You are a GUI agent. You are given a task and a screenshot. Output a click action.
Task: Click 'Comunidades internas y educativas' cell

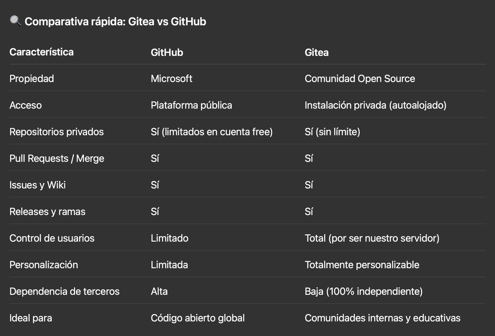[x=382, y=318]
